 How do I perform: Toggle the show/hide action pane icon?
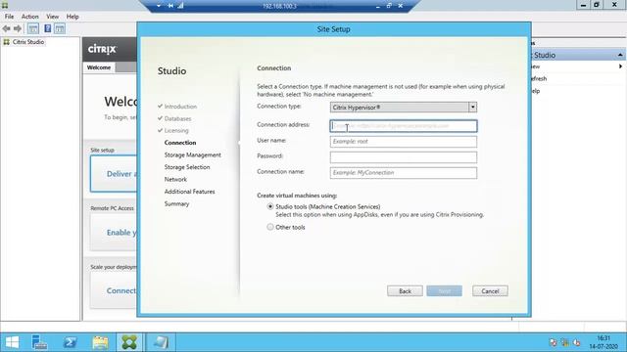click(x=60, y=28)
